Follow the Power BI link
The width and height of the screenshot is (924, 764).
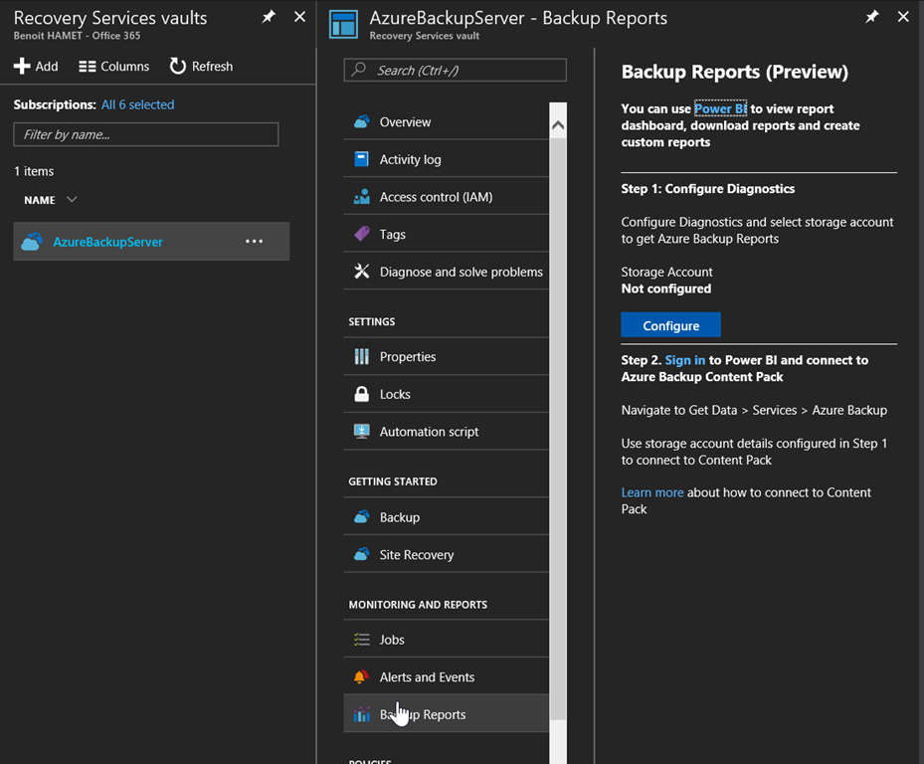pos(720,108)
